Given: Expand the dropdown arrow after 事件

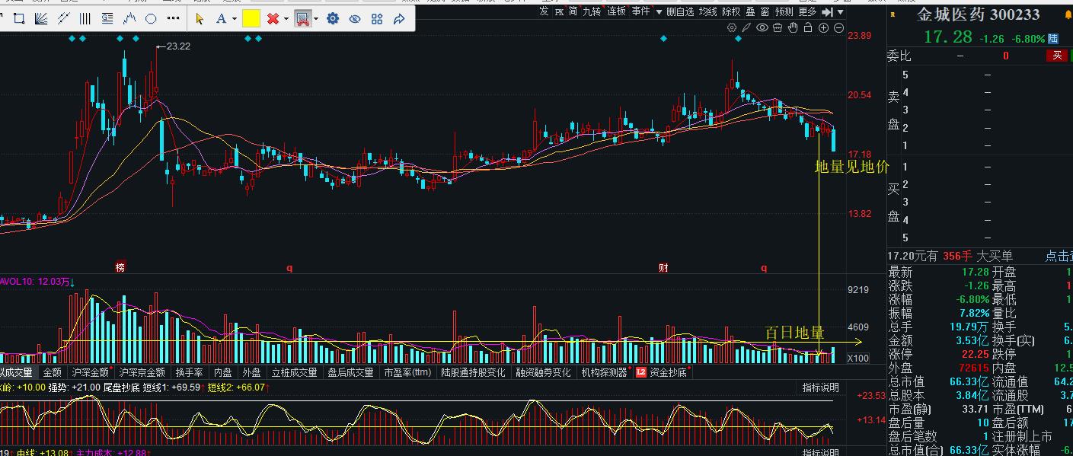Looking at the screenshot, I should tap(657, 11).
